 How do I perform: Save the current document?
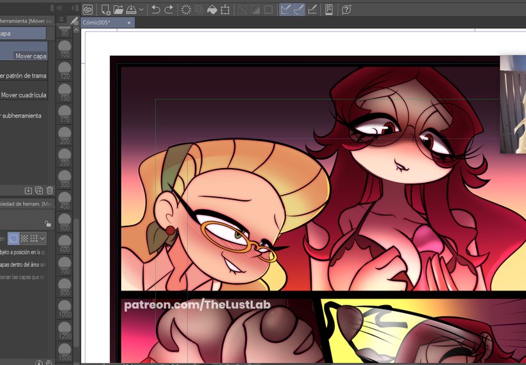131,10
